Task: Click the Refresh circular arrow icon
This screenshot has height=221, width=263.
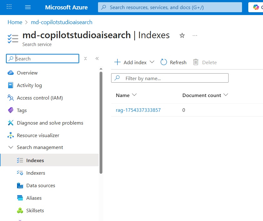Action: [163, 62]
